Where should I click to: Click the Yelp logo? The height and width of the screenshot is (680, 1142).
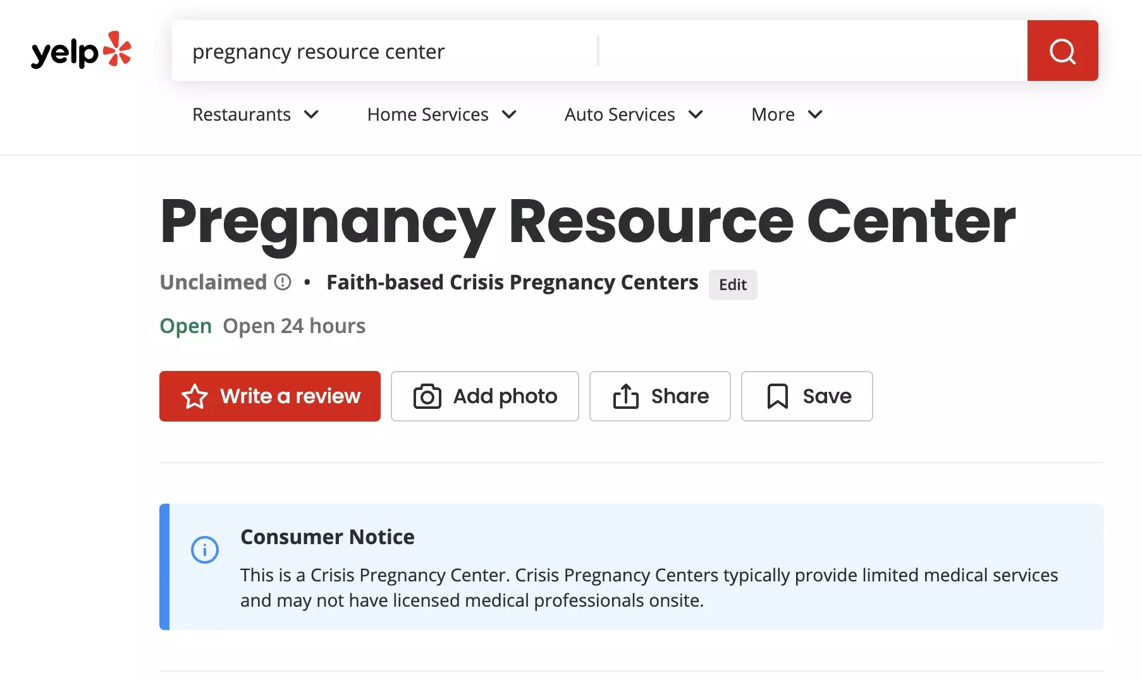click(81, 50)
